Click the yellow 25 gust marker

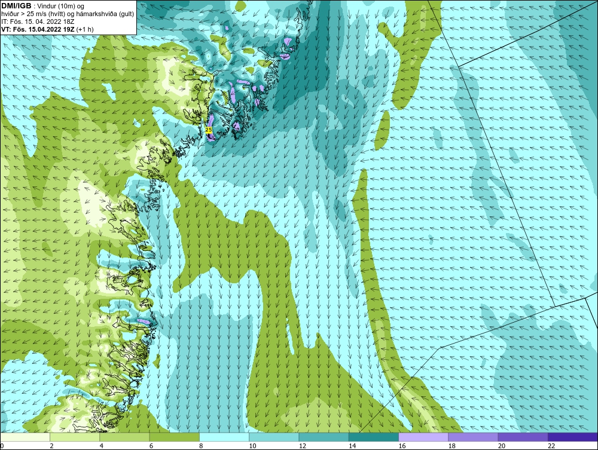coord(209,130)
